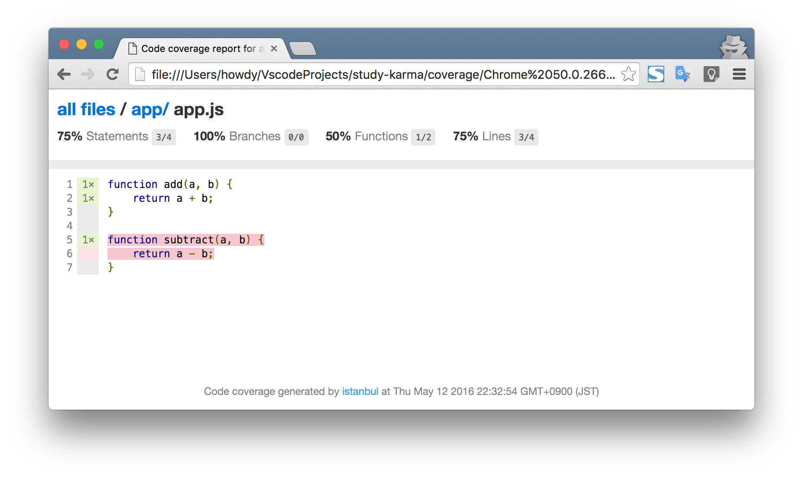Click line number 5 in the gutter
The image size is (803, 479).
pos(69,239)
